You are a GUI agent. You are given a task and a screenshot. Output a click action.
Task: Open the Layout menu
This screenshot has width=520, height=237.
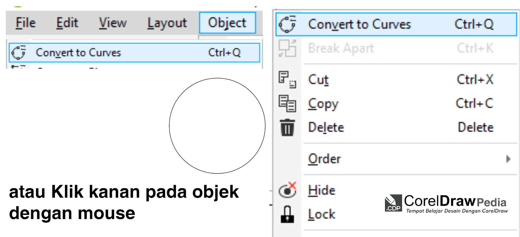pos(167,23)
